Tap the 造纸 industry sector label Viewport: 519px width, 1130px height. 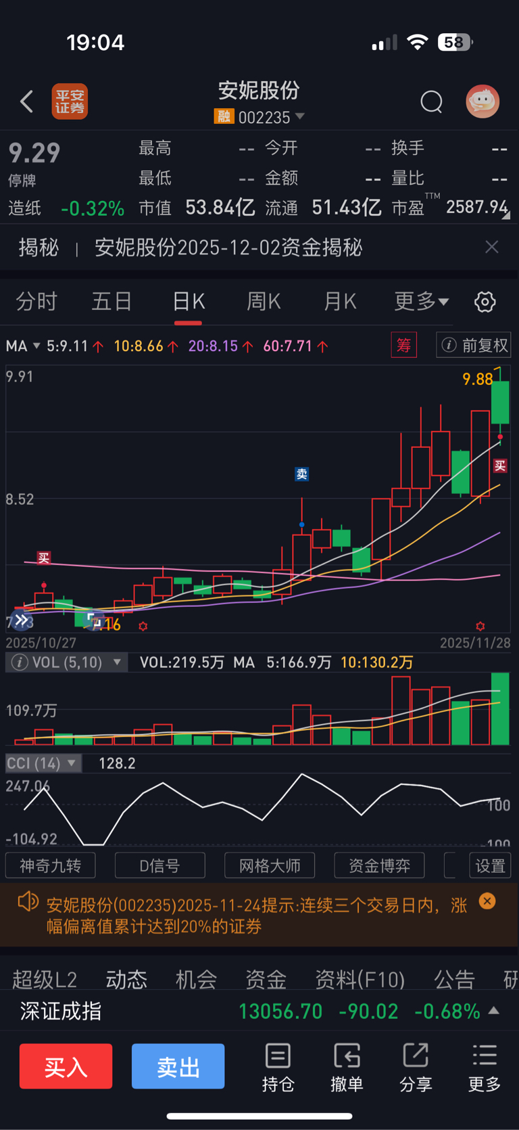(x=24, y=208)
